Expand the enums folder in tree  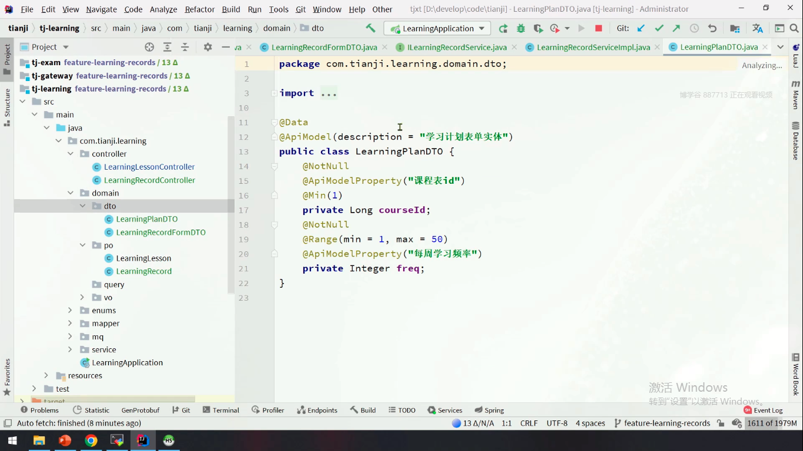(71, 311)
